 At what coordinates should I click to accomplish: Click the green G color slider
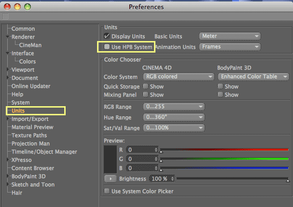[224, 159]
